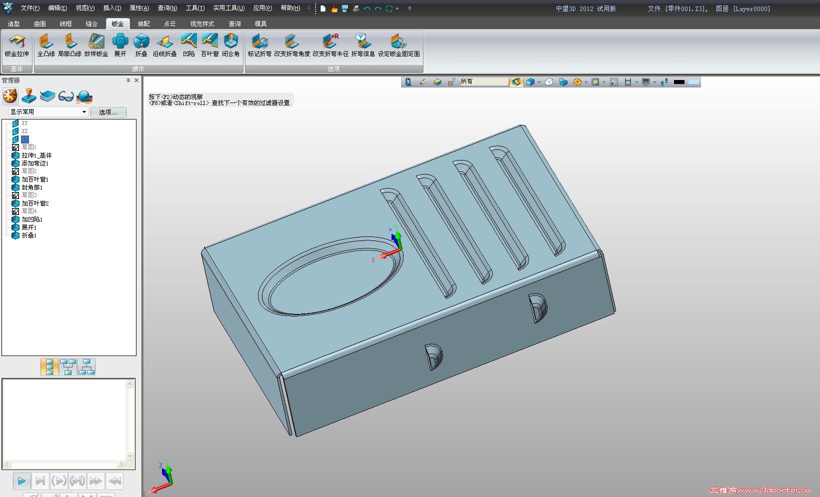
Task: Open the 文件(F) file menu
Action: click(30, 8)
